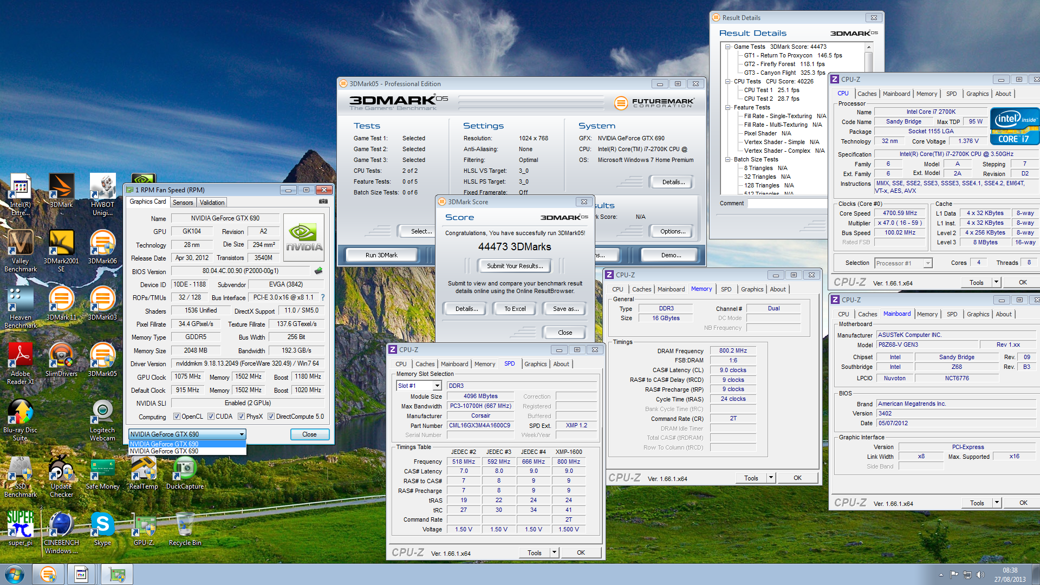This screenshot has width=1040, height=585.
Task: Open Safe Money desktop shortcut
Action: pyautogui.click(x=102, y=473)
